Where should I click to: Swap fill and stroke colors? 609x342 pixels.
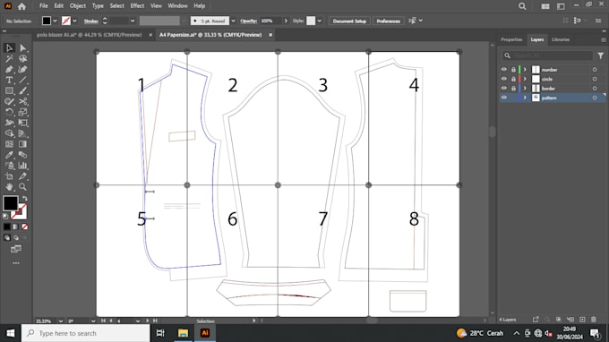point(25,199)
